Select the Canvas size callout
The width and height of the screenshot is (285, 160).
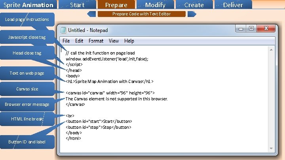pyautogui.click(x=27, y=89)
